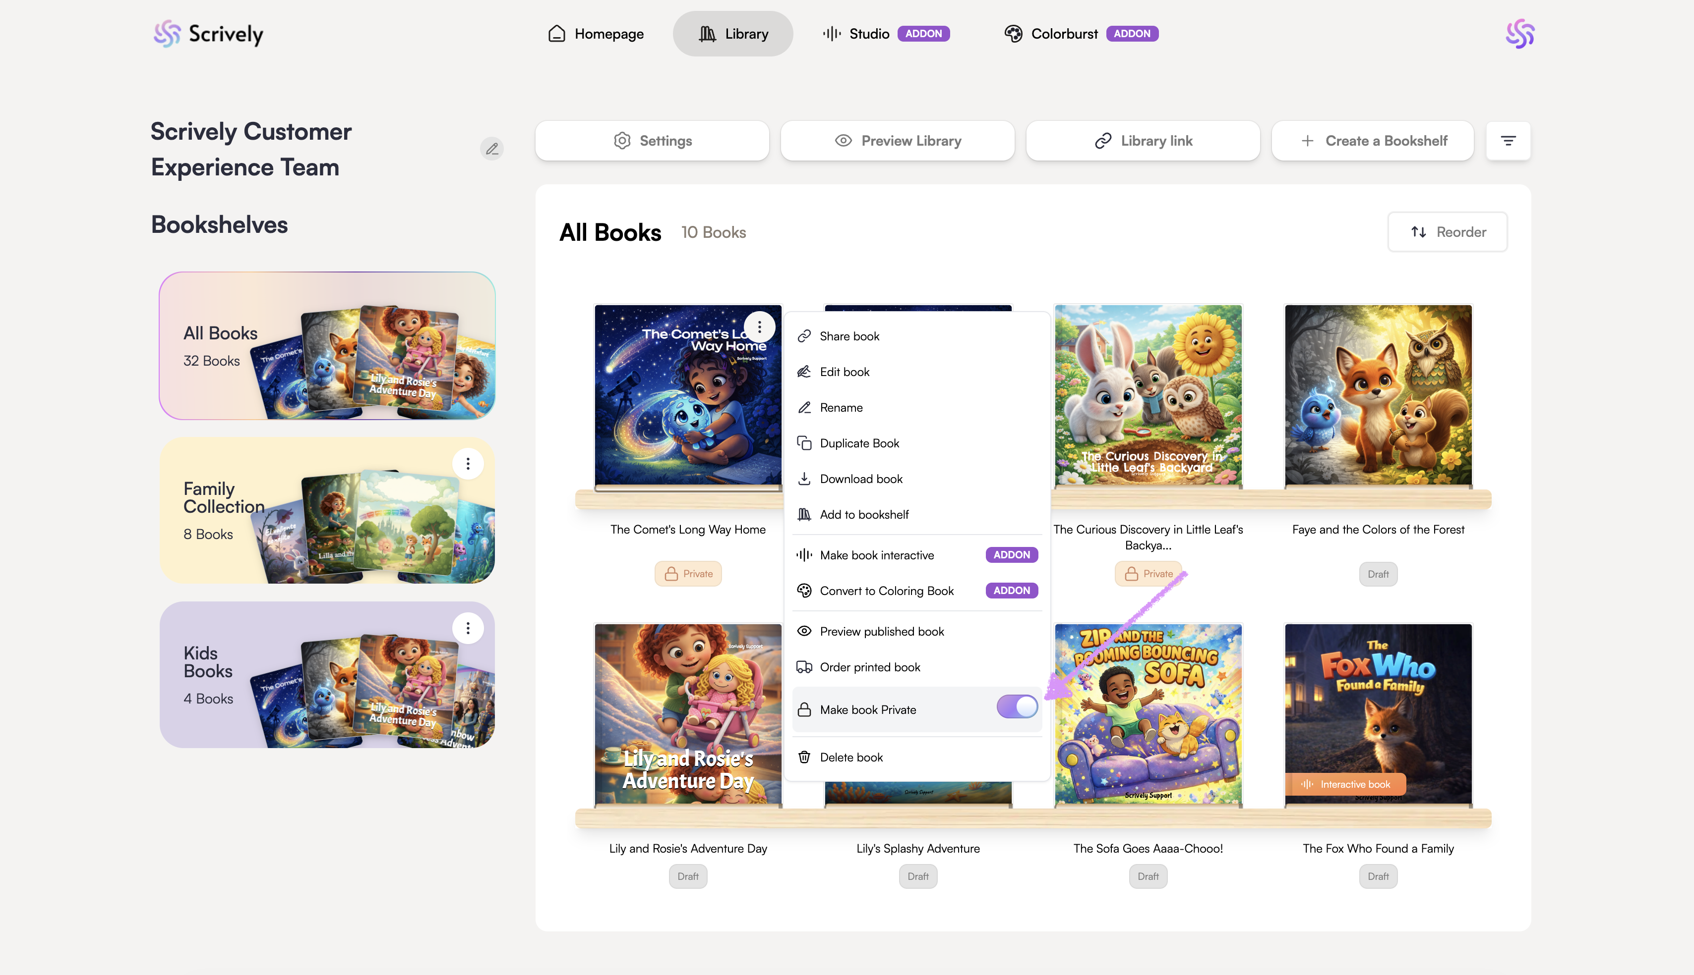The height and width of the screenshot is (975, 1694).
Task: Toggle the Make book Private switch
Action: pyautogui.click(x=1017, y=707)
